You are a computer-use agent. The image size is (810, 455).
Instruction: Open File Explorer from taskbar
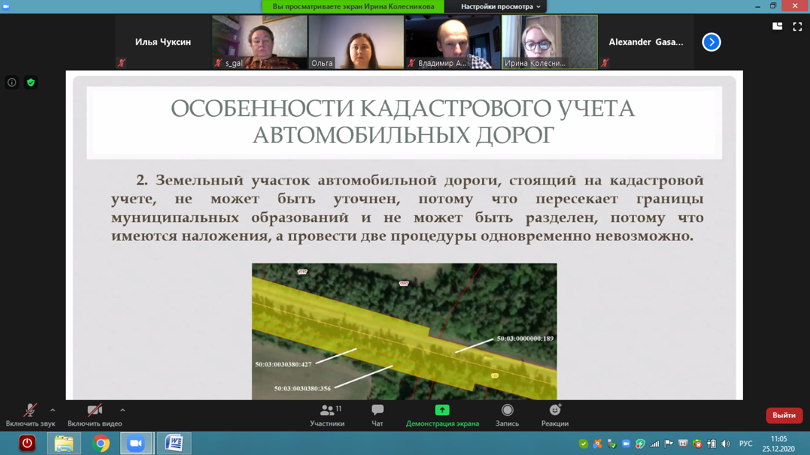(64, 443)
